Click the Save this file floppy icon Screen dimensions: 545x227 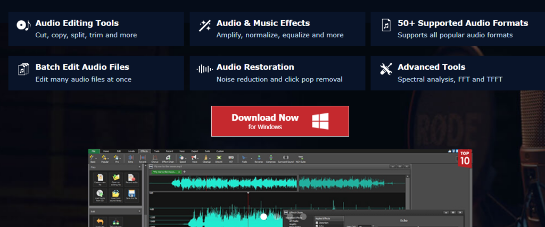click(132, 194)
